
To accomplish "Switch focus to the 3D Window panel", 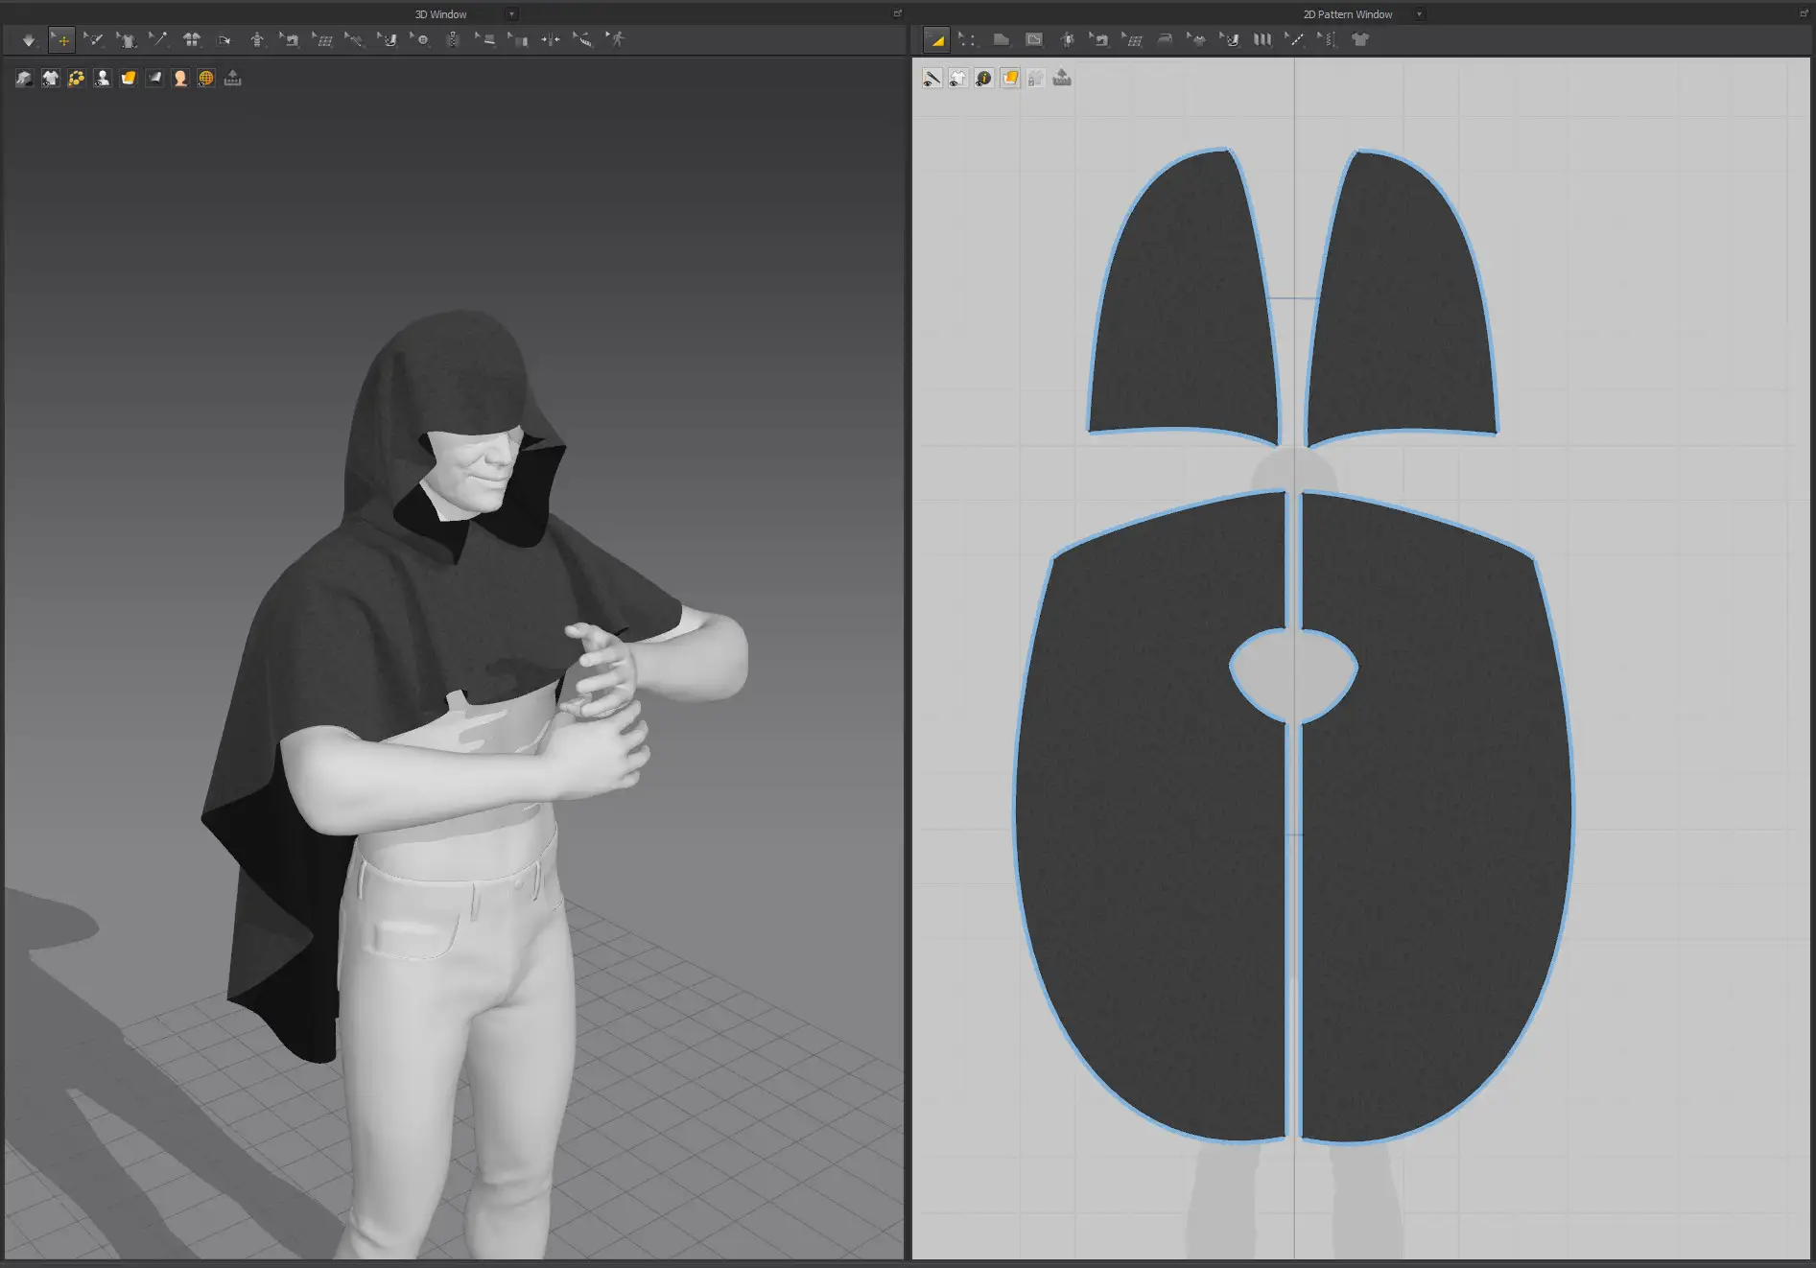I will click(x=440, y=13).
